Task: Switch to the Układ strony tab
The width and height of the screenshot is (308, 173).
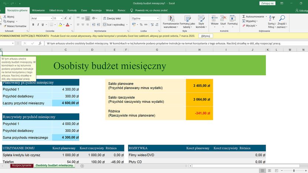Action: [56, 10]
